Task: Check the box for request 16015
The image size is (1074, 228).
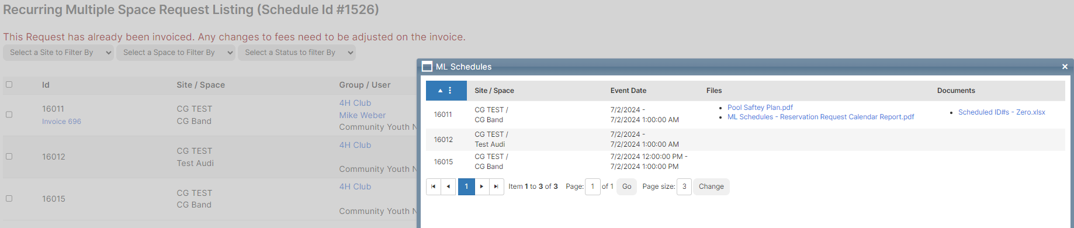Action: pyautogui.click(x=9, y=198)
